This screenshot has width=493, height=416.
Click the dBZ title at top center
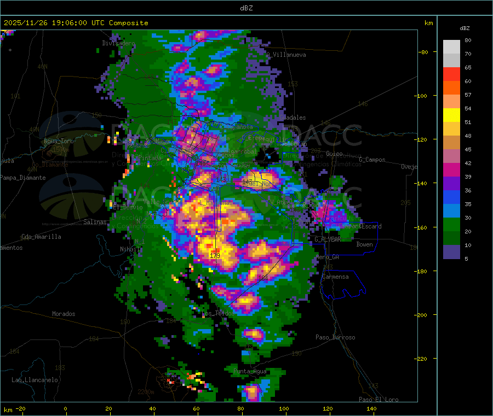click(246, 8)
